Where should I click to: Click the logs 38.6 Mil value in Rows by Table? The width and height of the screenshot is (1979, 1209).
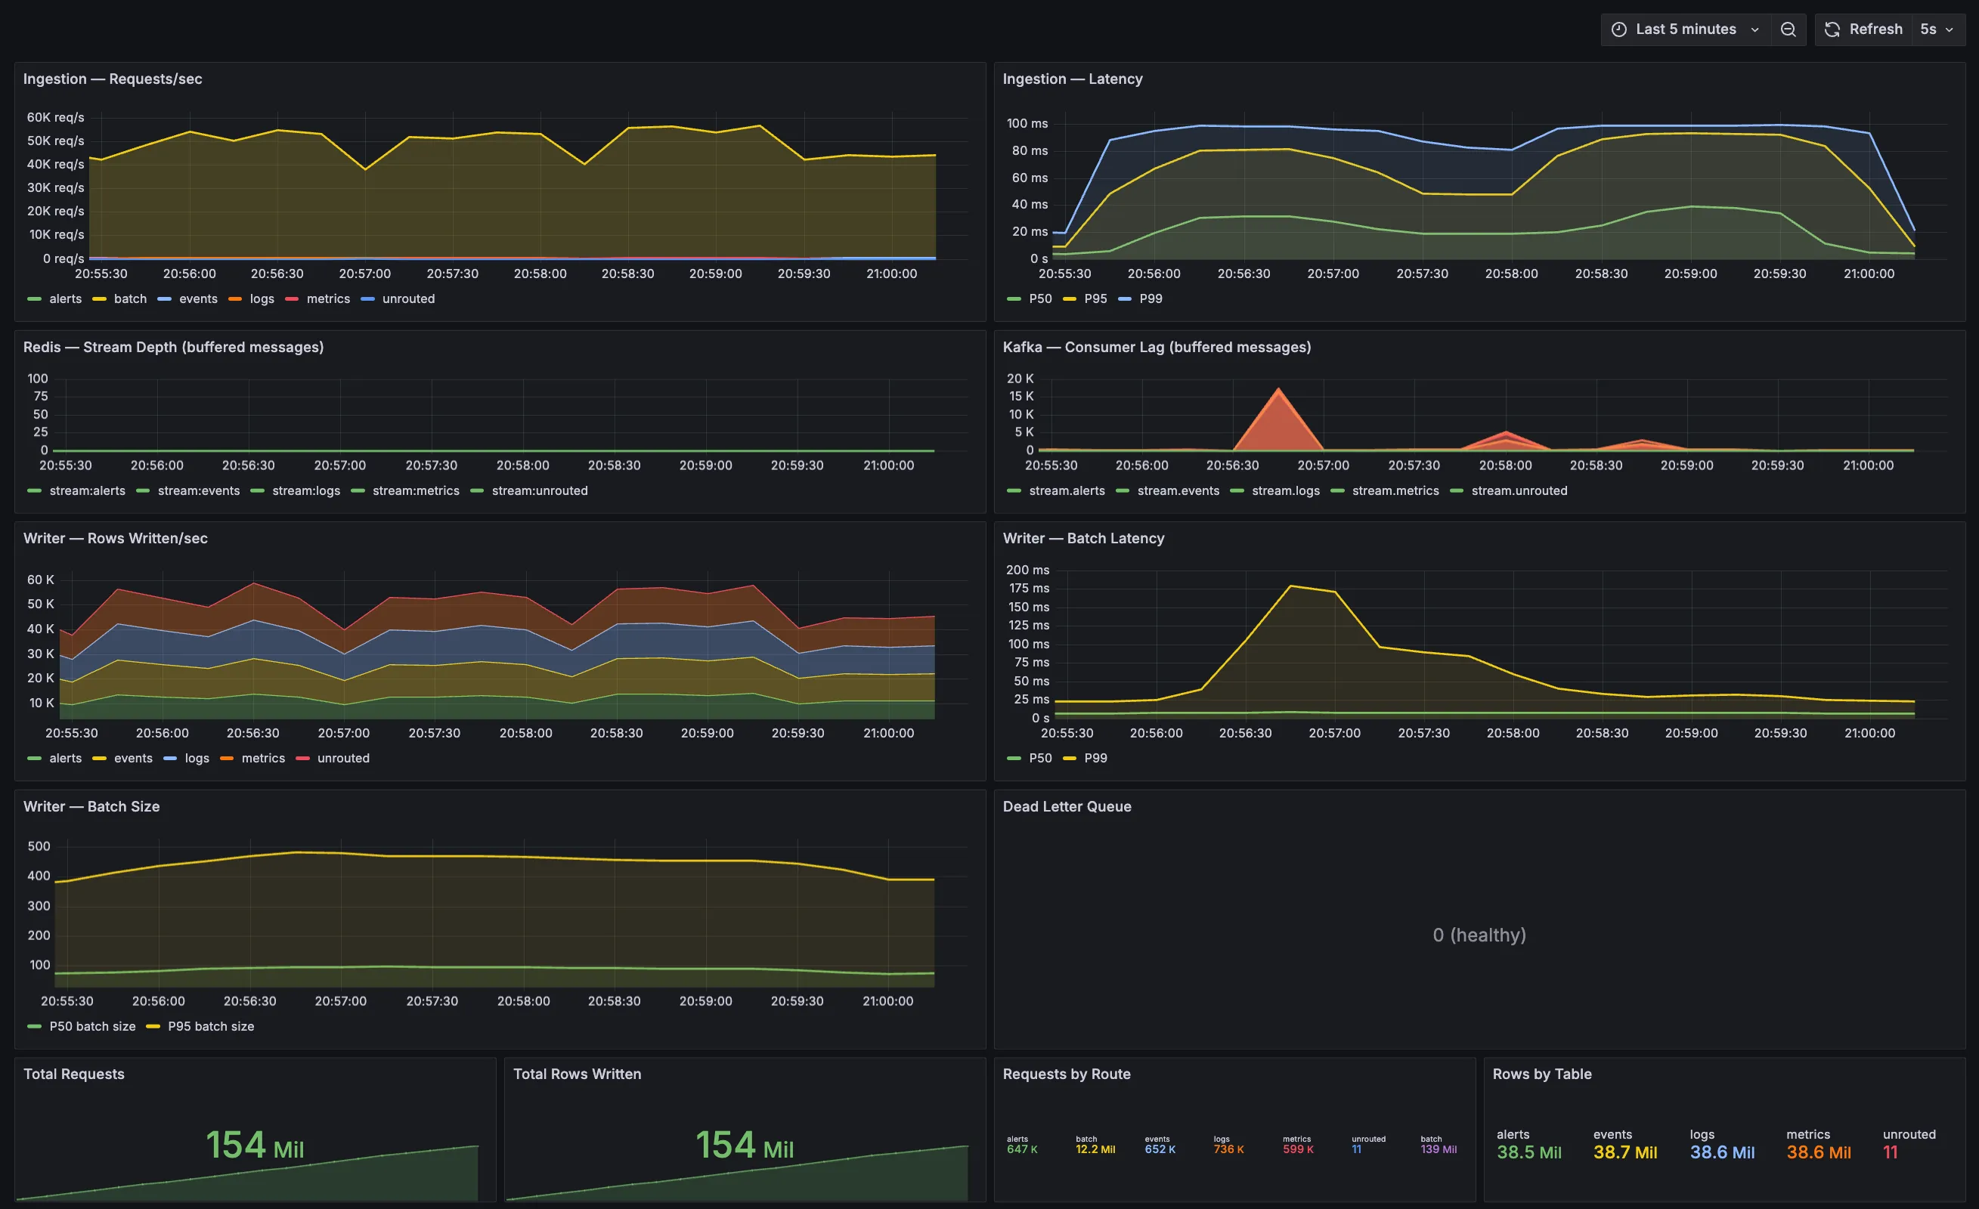tap(1722, 1153)
